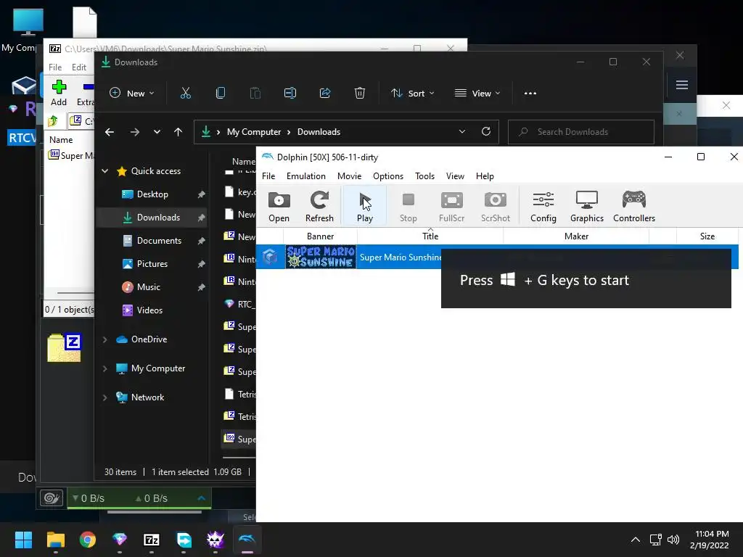Open the View dropdown in Explorer
The image size is (743, 557).
pos(477,94)
